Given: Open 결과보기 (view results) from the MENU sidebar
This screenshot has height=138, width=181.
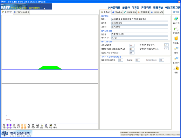Looking at the screenshot, I should click(176, 59).
